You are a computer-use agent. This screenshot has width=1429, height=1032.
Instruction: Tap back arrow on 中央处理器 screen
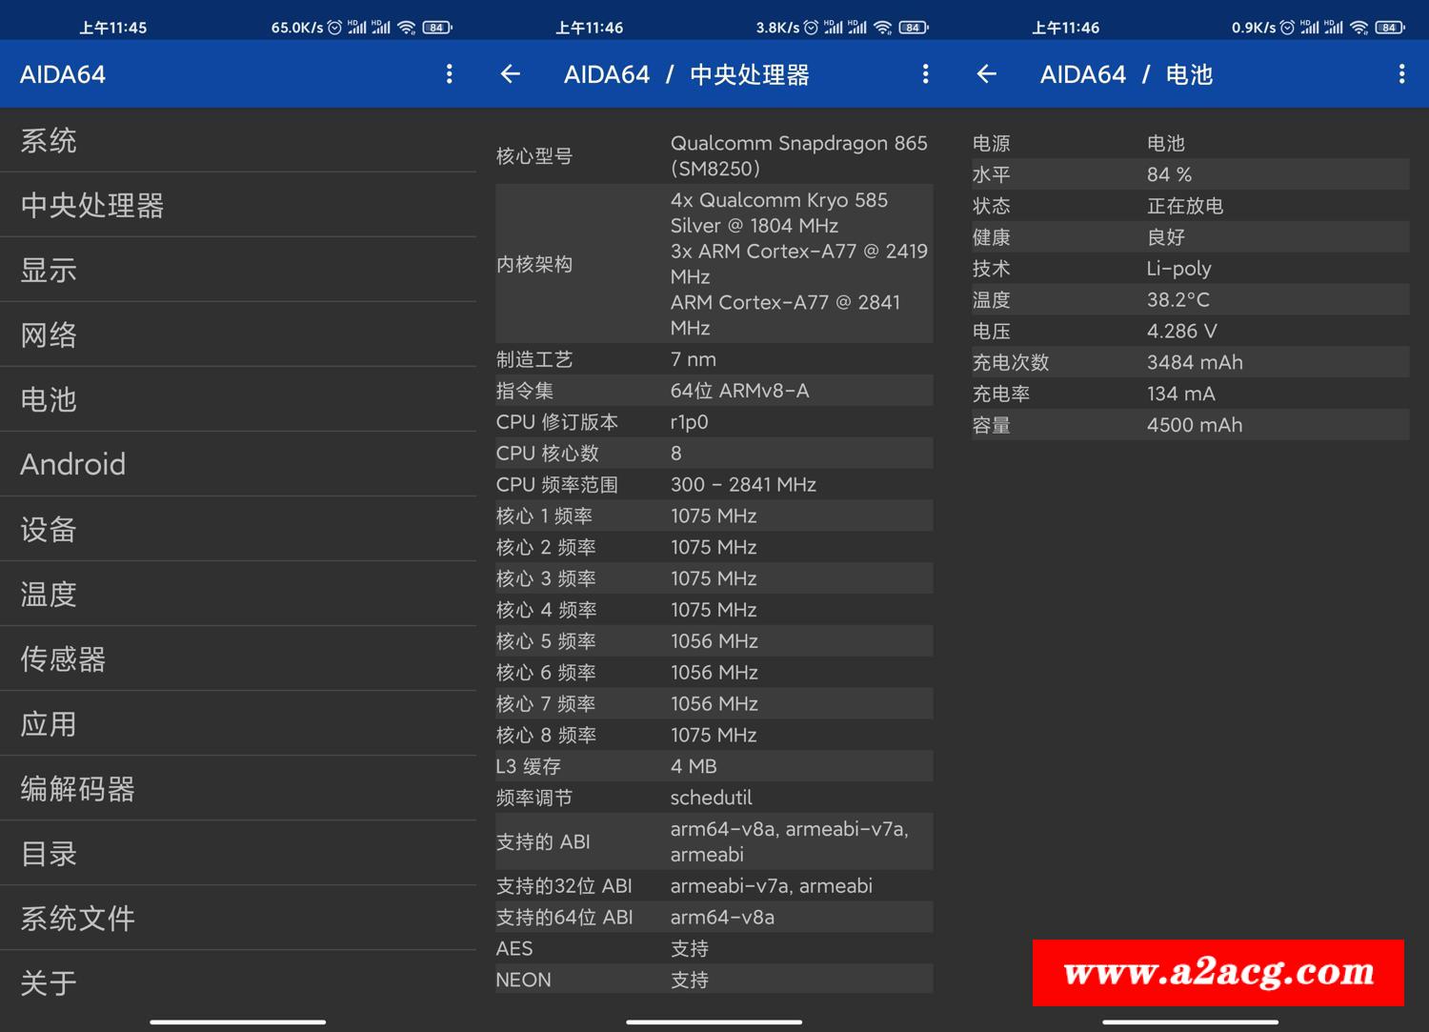point(511,74)
